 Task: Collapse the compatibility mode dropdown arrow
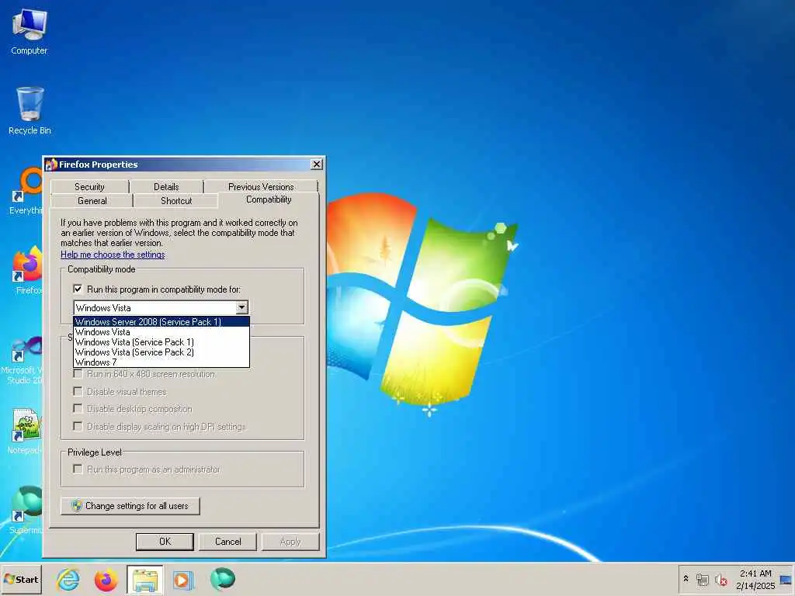click(242, 307)
